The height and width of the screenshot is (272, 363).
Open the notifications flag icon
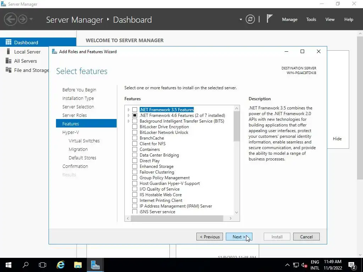pos(269,18)
